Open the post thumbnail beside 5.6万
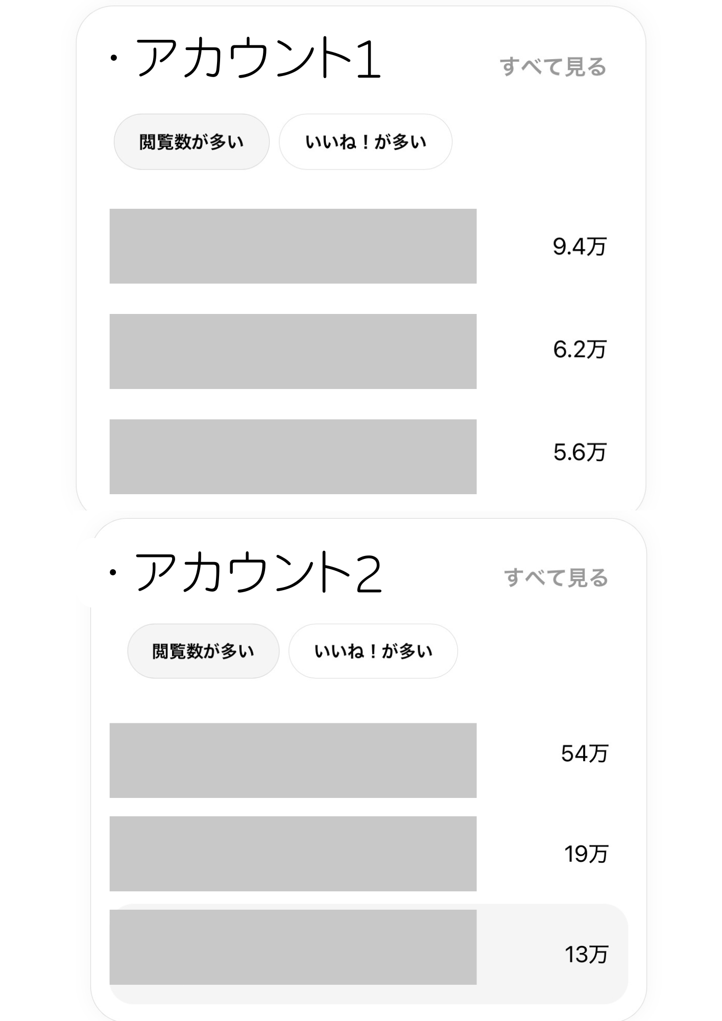The width and height of the screenshot is (722, 1021). coord(293,456)
